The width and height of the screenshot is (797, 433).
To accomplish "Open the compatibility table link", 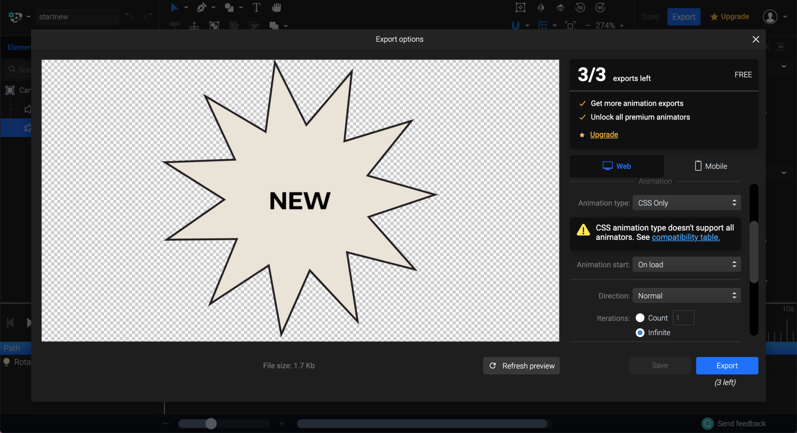I will pyautogui.click(x=685, y=237).
